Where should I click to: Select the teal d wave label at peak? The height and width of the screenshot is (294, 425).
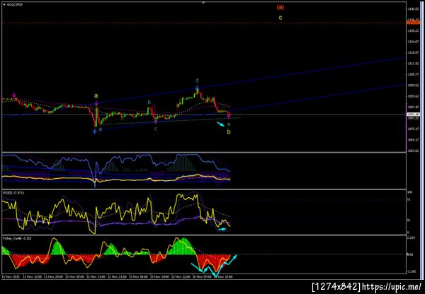[x=197, y=81]
